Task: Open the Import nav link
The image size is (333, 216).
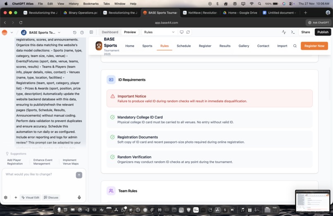Action: click(x=282, y=46)
